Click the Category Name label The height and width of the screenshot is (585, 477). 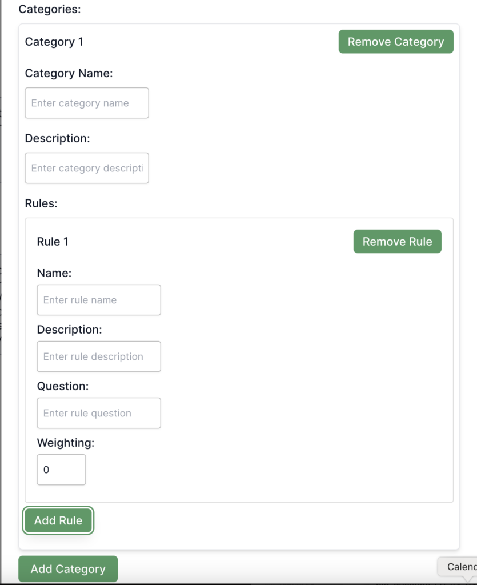click(69, 73)
